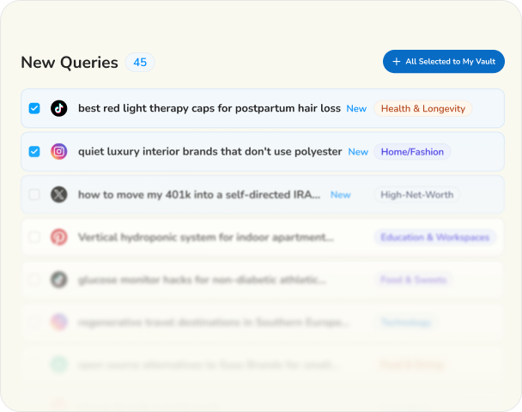
Task: Click the Education & Workspaces tag
Action: point(435,237)
